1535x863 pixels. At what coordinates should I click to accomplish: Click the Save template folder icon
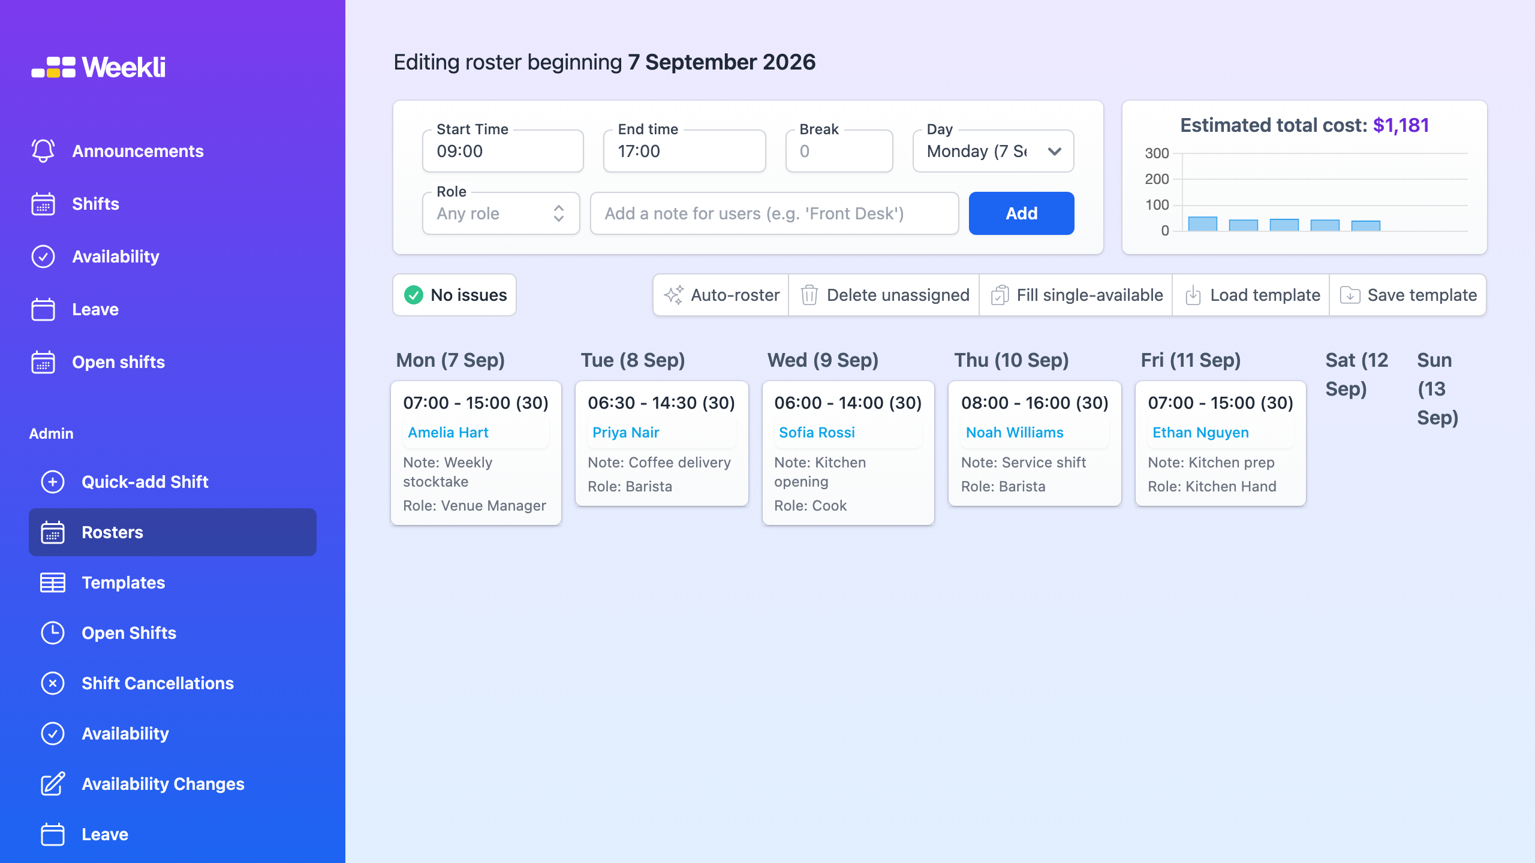[x=1350, y=295]
